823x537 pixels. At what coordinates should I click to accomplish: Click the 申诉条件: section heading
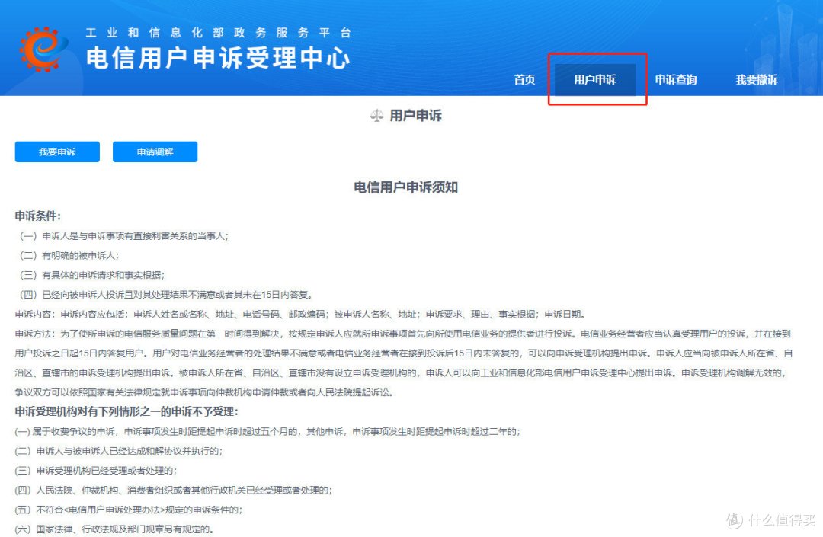pyautogui.click(x=38, y=216)
